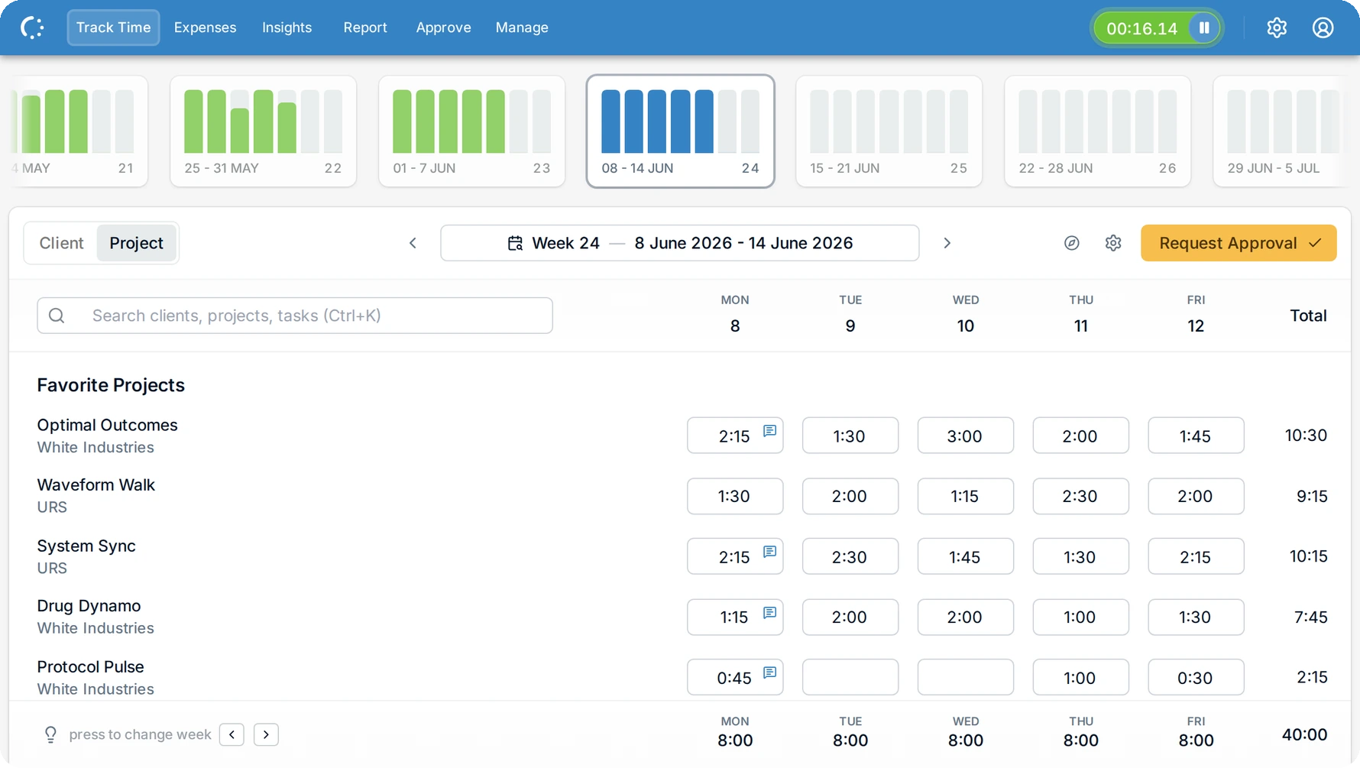This screenshot has height=768, width=1360.
Task: Select the 25 - 31 MAY week card
Action: [x=263, y=131]
